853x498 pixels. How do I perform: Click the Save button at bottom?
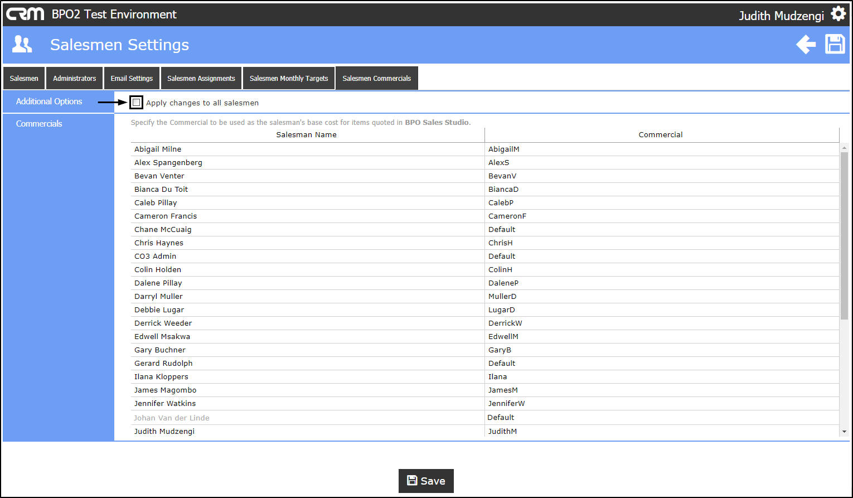426,481
